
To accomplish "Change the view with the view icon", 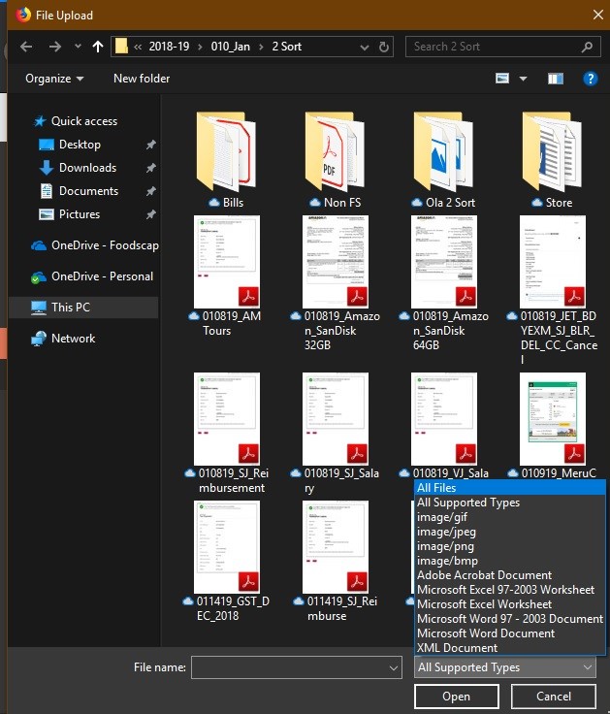I will pyautogui.click(x=502, y=79).
